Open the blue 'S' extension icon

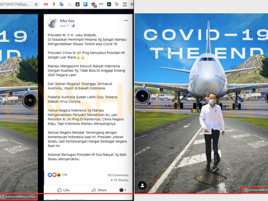85,4
